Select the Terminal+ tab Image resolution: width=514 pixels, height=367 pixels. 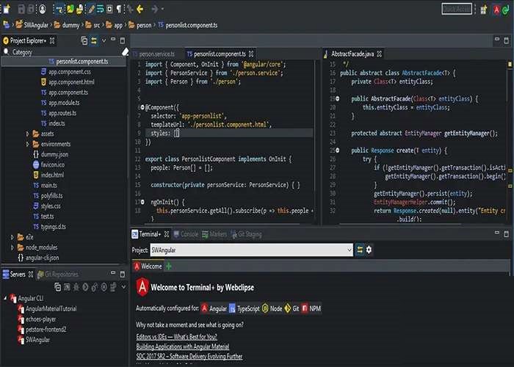point(150,234)
